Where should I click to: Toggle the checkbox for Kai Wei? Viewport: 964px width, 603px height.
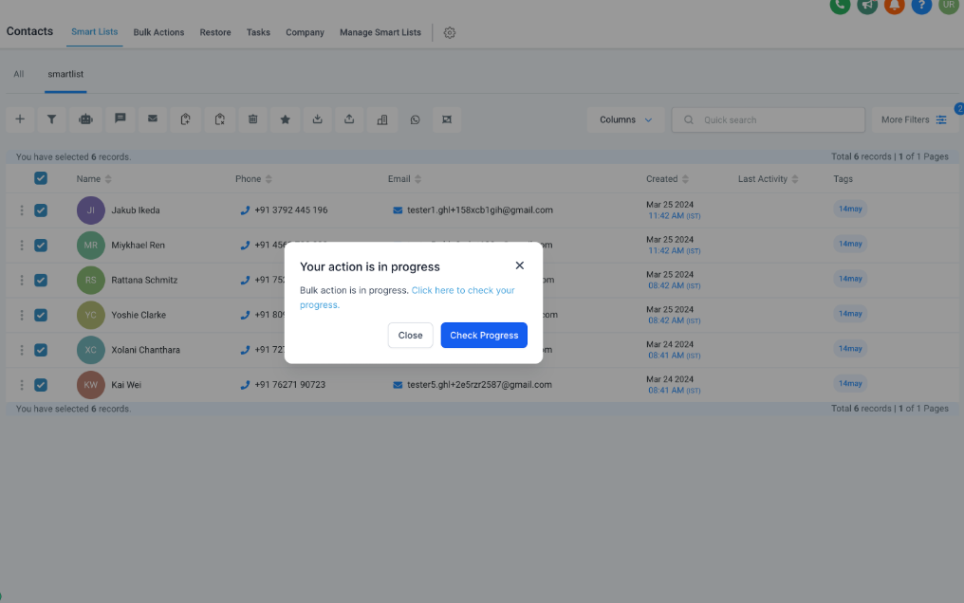(41, 385)
